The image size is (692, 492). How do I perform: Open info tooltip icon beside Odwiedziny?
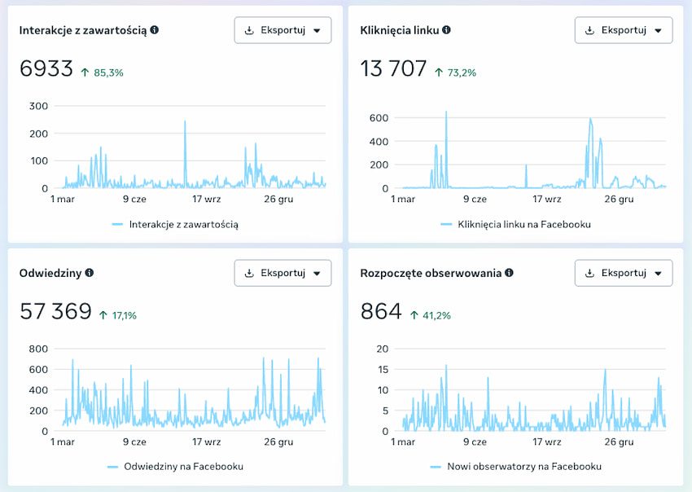pyautogui.click(x=90, y=273)
